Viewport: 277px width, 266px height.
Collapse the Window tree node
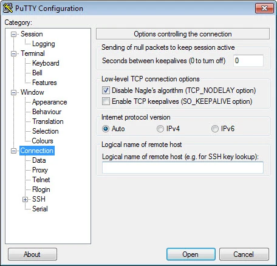(x=13, y=92)
